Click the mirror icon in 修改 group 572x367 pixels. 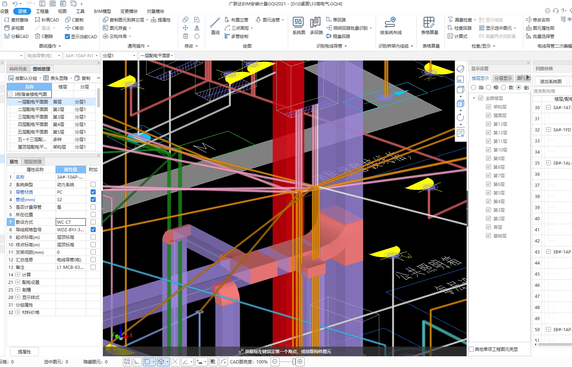point(197,28)
